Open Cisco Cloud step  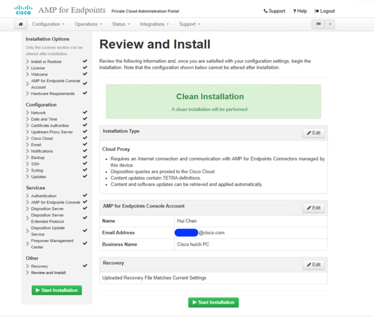[42, 138]
